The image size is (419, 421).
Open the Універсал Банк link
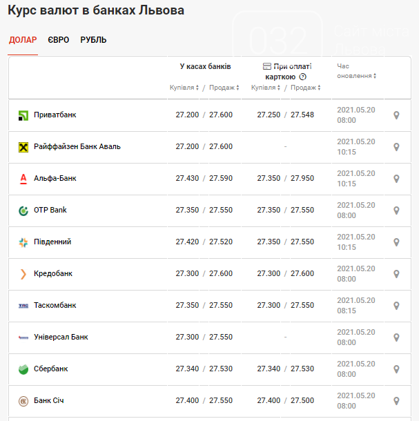click(x=61, y=337)
